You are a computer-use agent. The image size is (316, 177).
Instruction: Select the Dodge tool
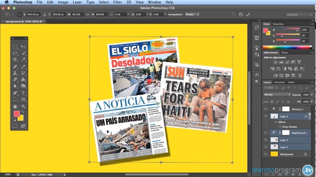(x=23, y=86)
